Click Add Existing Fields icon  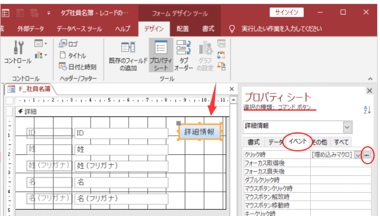(128, 47)
